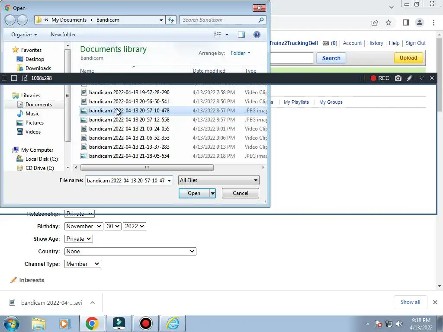Expand the File name combo box arrow
This screenshot has height=332, width=443.
[169, 180]
